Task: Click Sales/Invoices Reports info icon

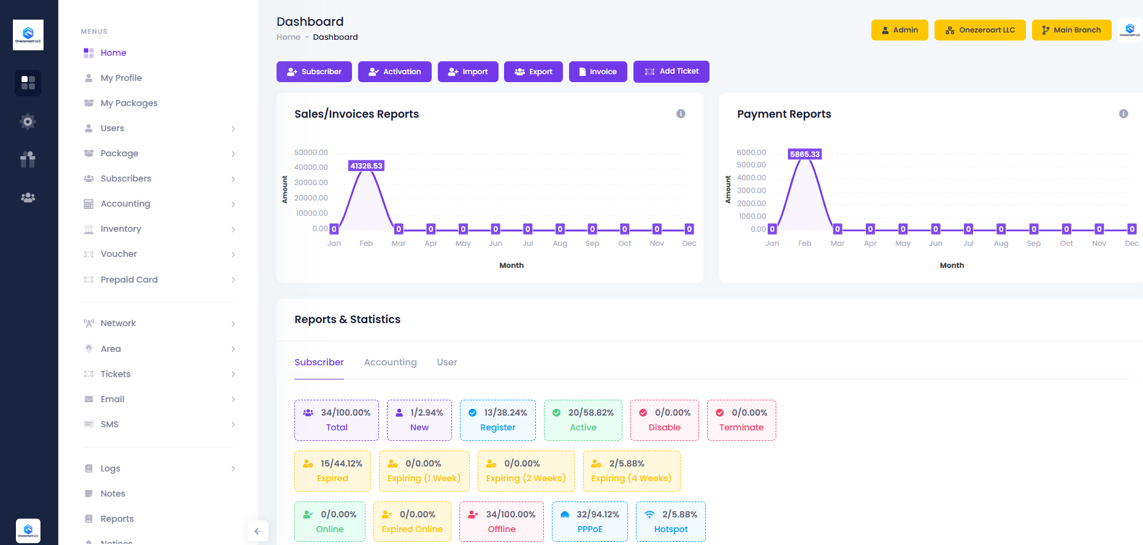Action: pos(681,113)
